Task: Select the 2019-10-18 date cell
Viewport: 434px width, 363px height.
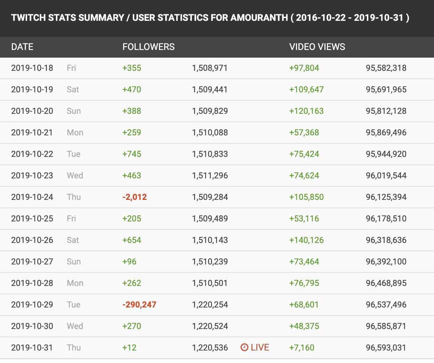Action: 32,68
